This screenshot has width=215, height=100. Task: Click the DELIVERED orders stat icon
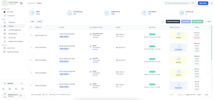click(x=144, y=13)
